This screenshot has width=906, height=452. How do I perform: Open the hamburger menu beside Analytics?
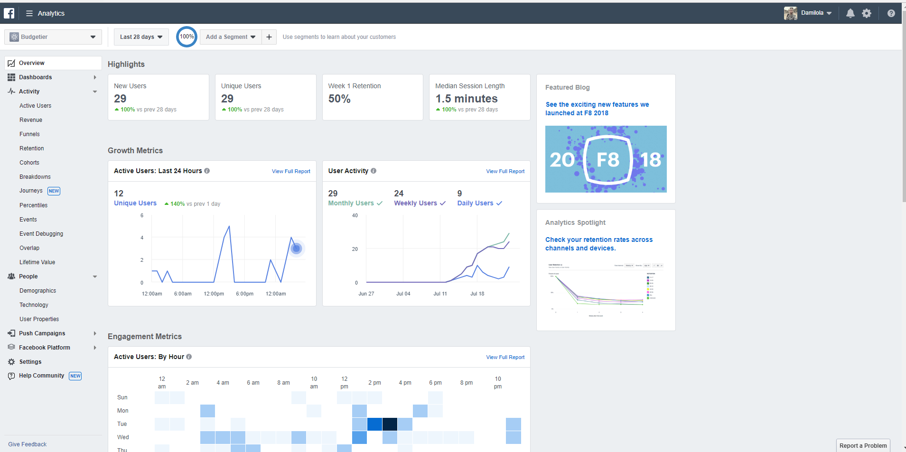click(29, 13)
